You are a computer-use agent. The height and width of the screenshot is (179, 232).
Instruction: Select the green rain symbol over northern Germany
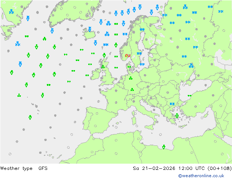(x=131, y=78)
